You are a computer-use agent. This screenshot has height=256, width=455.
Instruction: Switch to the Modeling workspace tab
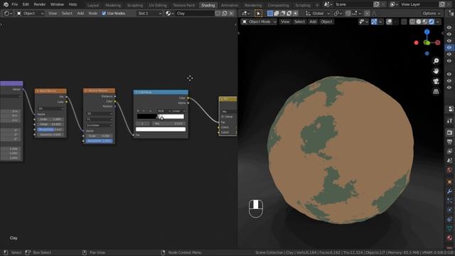113,5
